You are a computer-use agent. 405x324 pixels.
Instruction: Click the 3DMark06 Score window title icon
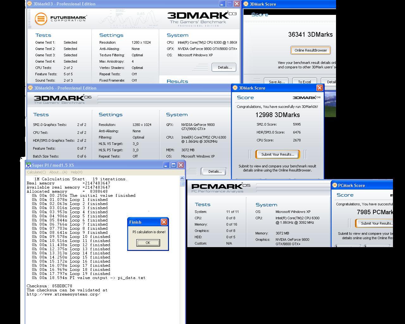coord(235,88)
